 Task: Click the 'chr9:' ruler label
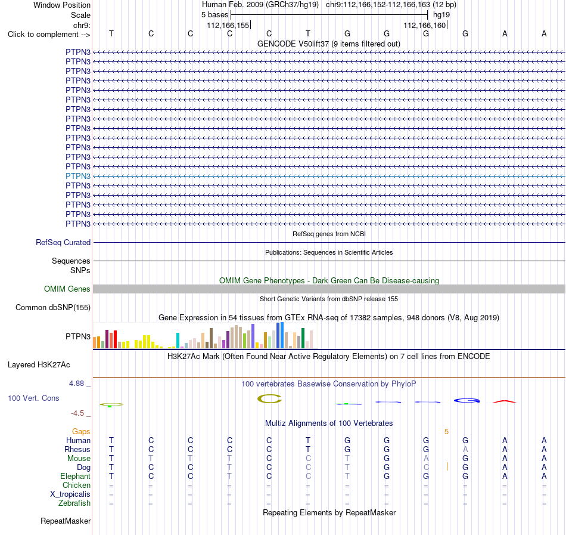[x=82, y=25]
